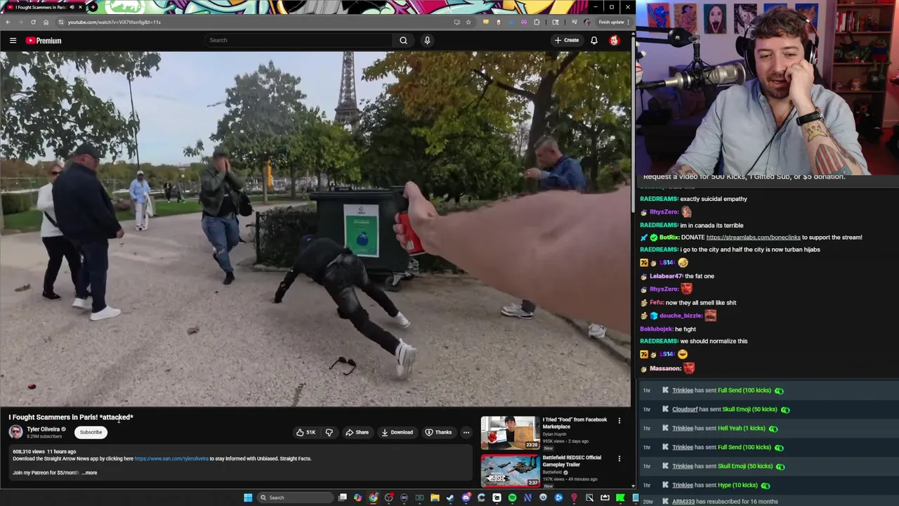Open the YouTube hamburger guide menu
The image size is (899, 506).
[x=13, y=40]
